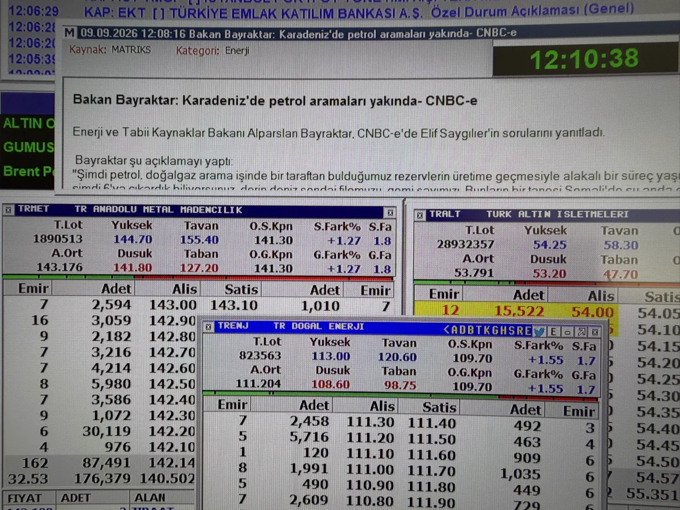The image size is (680, 510).
Task: Select Brent row in left watch list
Action: point(28,171)
